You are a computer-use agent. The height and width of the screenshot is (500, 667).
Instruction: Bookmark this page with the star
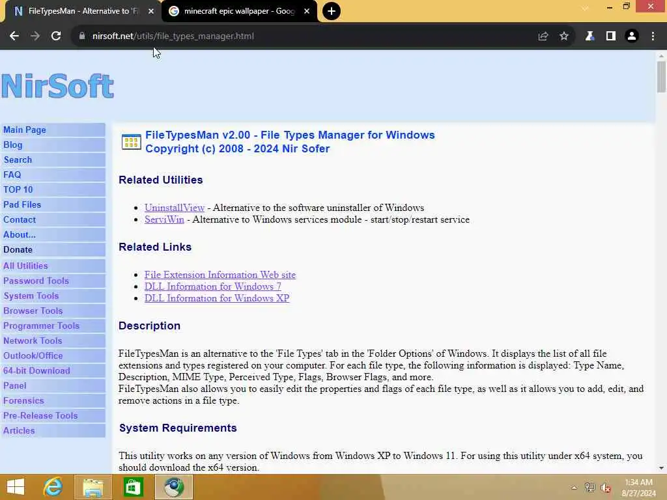click(x=564, y=36)
